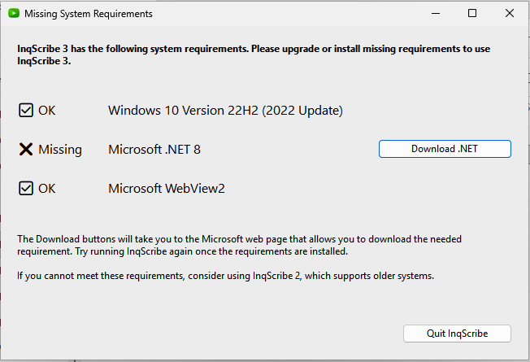530x362 pixels.
Task: Click the green InqScribe app icon in title bar
Action: (x=14, y=14)
